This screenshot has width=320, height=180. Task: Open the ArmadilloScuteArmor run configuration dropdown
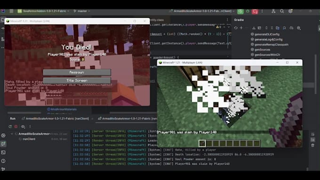pos(202,11)
